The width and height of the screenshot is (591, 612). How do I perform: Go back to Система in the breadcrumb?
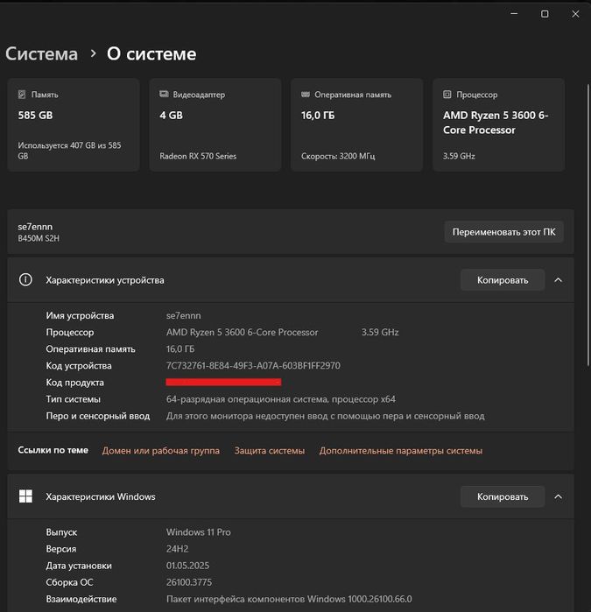[x=41, y=54]
